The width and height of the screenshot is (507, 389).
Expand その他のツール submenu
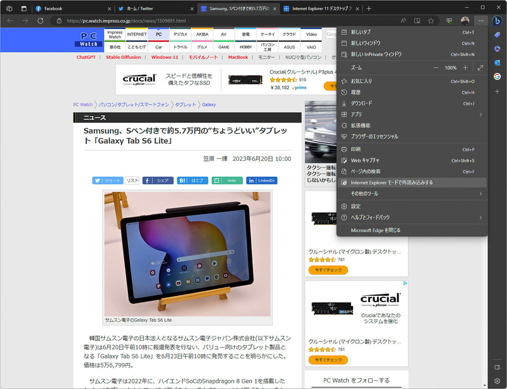412,193
